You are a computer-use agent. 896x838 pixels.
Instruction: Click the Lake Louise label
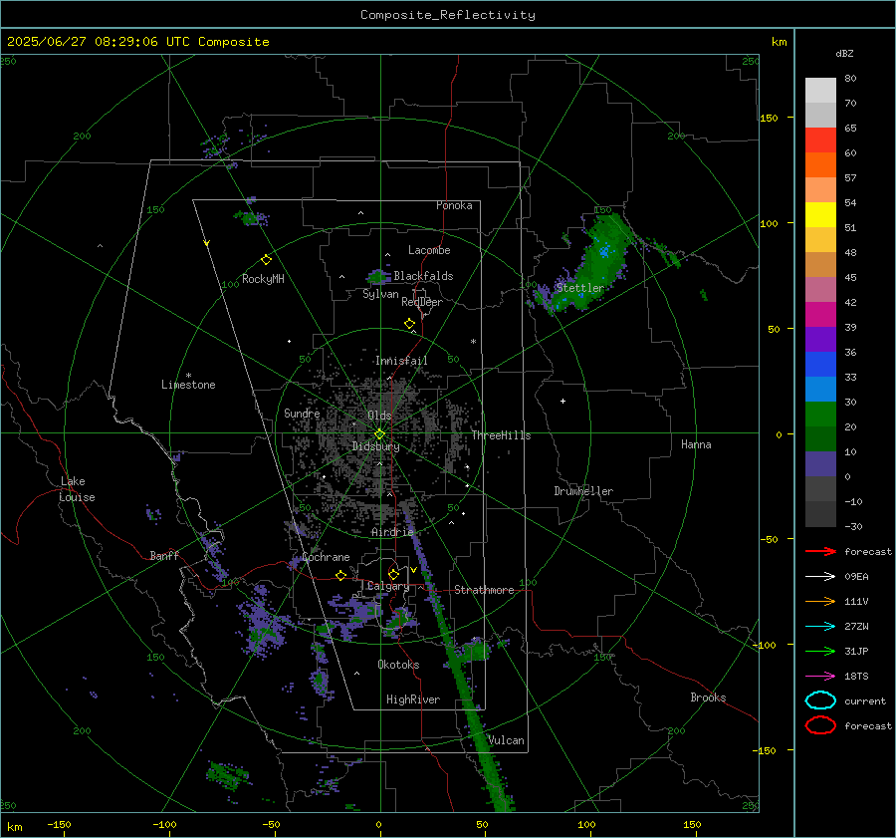coord(77,489)
